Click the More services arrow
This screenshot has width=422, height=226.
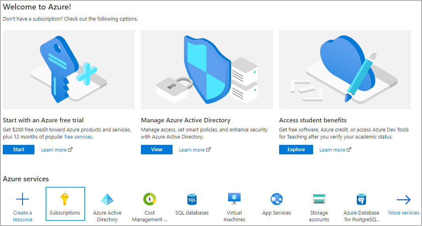point(404,199)
